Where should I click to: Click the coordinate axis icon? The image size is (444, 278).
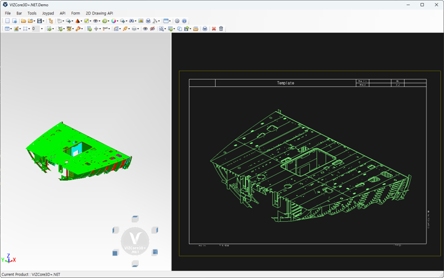point(155,21)
